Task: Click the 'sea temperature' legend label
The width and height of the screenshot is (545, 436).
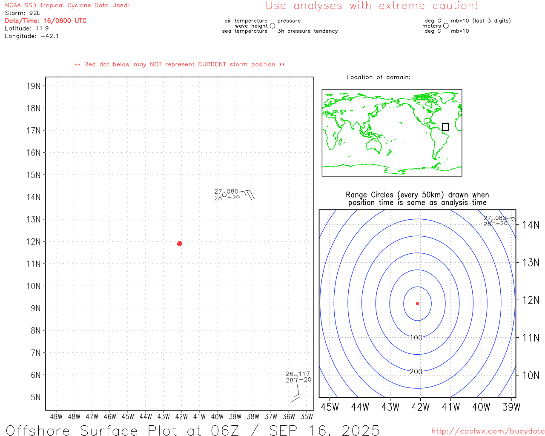Action: click(x=245, y=31)
